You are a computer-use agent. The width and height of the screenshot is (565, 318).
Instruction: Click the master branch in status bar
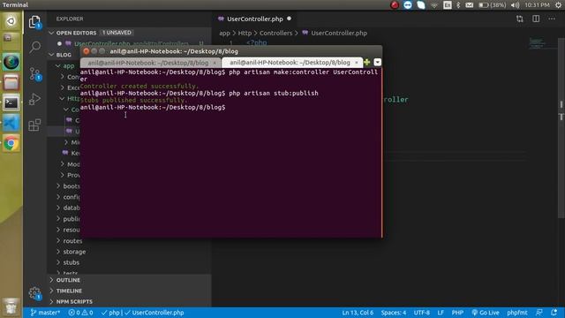tap(45, 313)
